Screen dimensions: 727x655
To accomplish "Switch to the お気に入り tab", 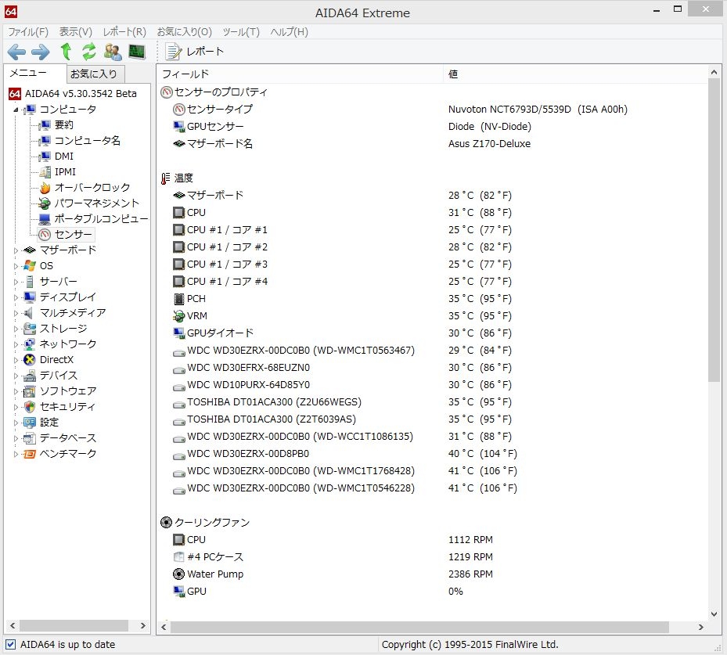I will (93, 74).
